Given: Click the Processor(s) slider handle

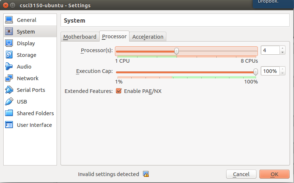Looking at the screenshot, I should click(x=177, y=51).
